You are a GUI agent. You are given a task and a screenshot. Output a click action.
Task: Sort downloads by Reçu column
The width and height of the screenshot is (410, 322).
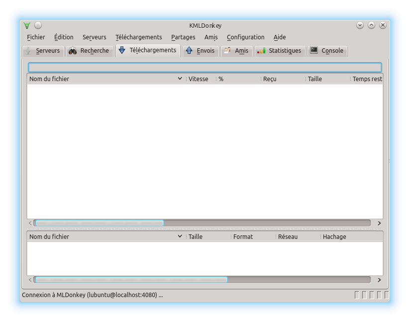(283, 79)
